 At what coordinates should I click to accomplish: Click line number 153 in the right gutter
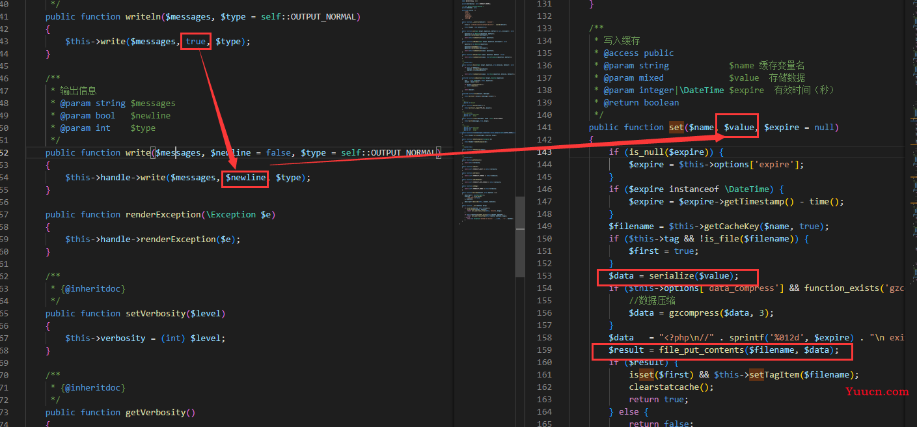point(543,275)
